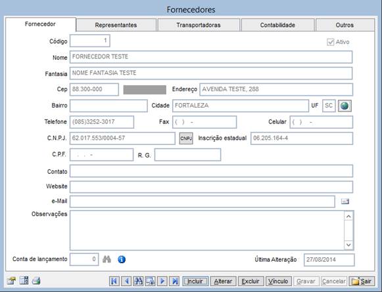
Task: Click the C.N.P.J. field
Action: (122, 138)
